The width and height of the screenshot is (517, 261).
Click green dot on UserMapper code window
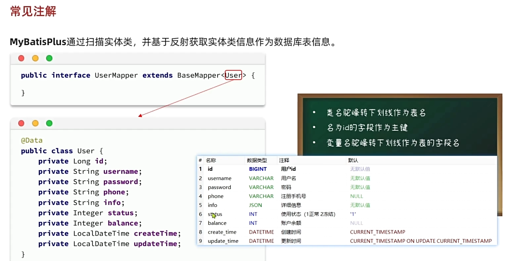coord(49,58)
